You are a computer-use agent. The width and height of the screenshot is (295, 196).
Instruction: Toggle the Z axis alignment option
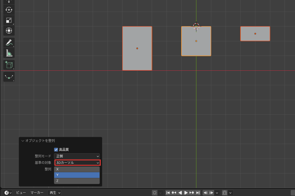(x=77, y=181)
